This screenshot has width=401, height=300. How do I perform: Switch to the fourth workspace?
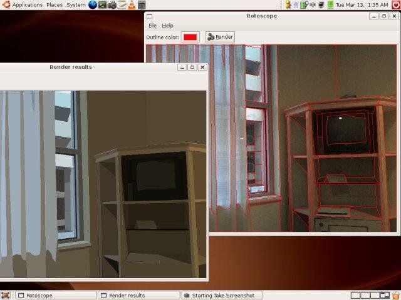[x=385, y=296]
